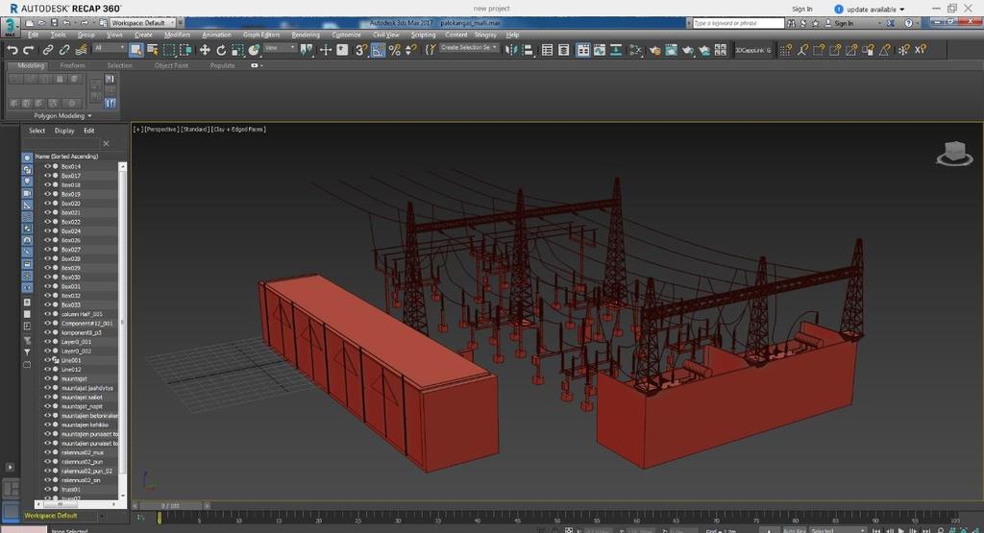Click Use Pivot Point Center icon

[307, 50]
